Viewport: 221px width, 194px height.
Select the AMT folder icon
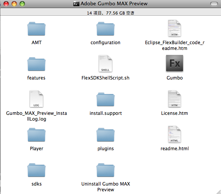(x=36, y=29)
